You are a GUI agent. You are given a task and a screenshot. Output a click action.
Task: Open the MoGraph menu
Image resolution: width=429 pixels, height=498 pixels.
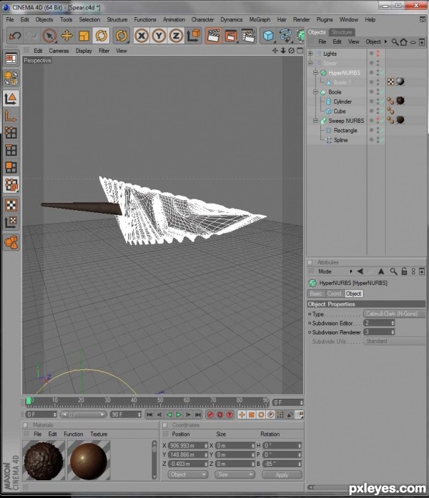click(x=260, y=20)
